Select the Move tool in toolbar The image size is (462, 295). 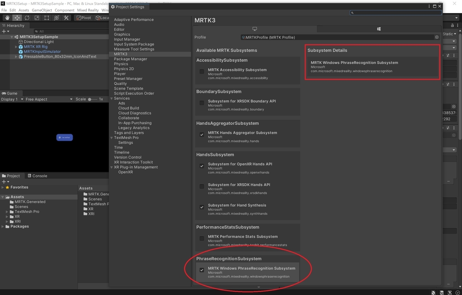point(17,18)
